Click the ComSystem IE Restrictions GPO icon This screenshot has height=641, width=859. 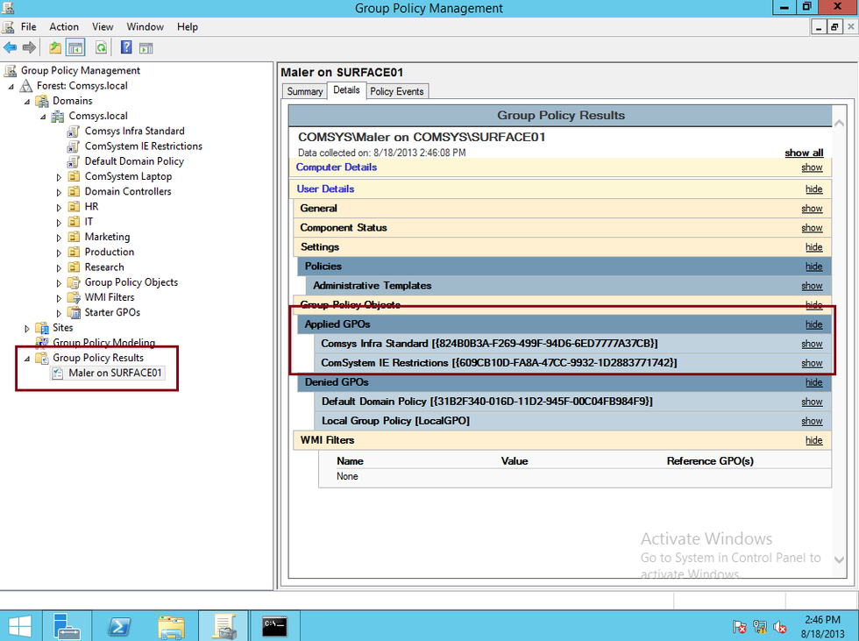(74, 146)
